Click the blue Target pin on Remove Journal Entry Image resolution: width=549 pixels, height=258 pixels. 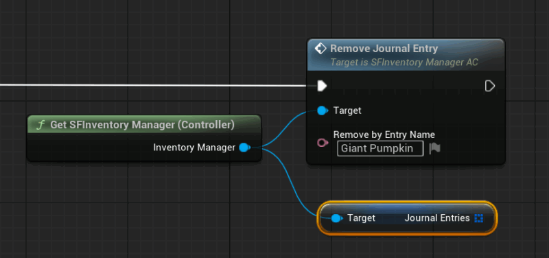tap(323, 110)
